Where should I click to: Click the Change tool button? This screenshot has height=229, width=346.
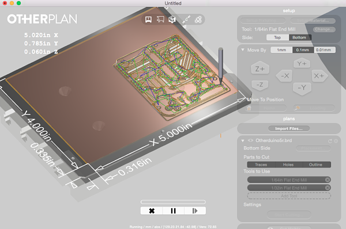324,29
